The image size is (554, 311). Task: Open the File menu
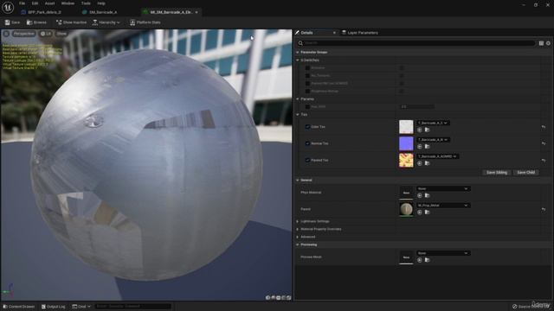pyautogui.click(x=22, y=3)
